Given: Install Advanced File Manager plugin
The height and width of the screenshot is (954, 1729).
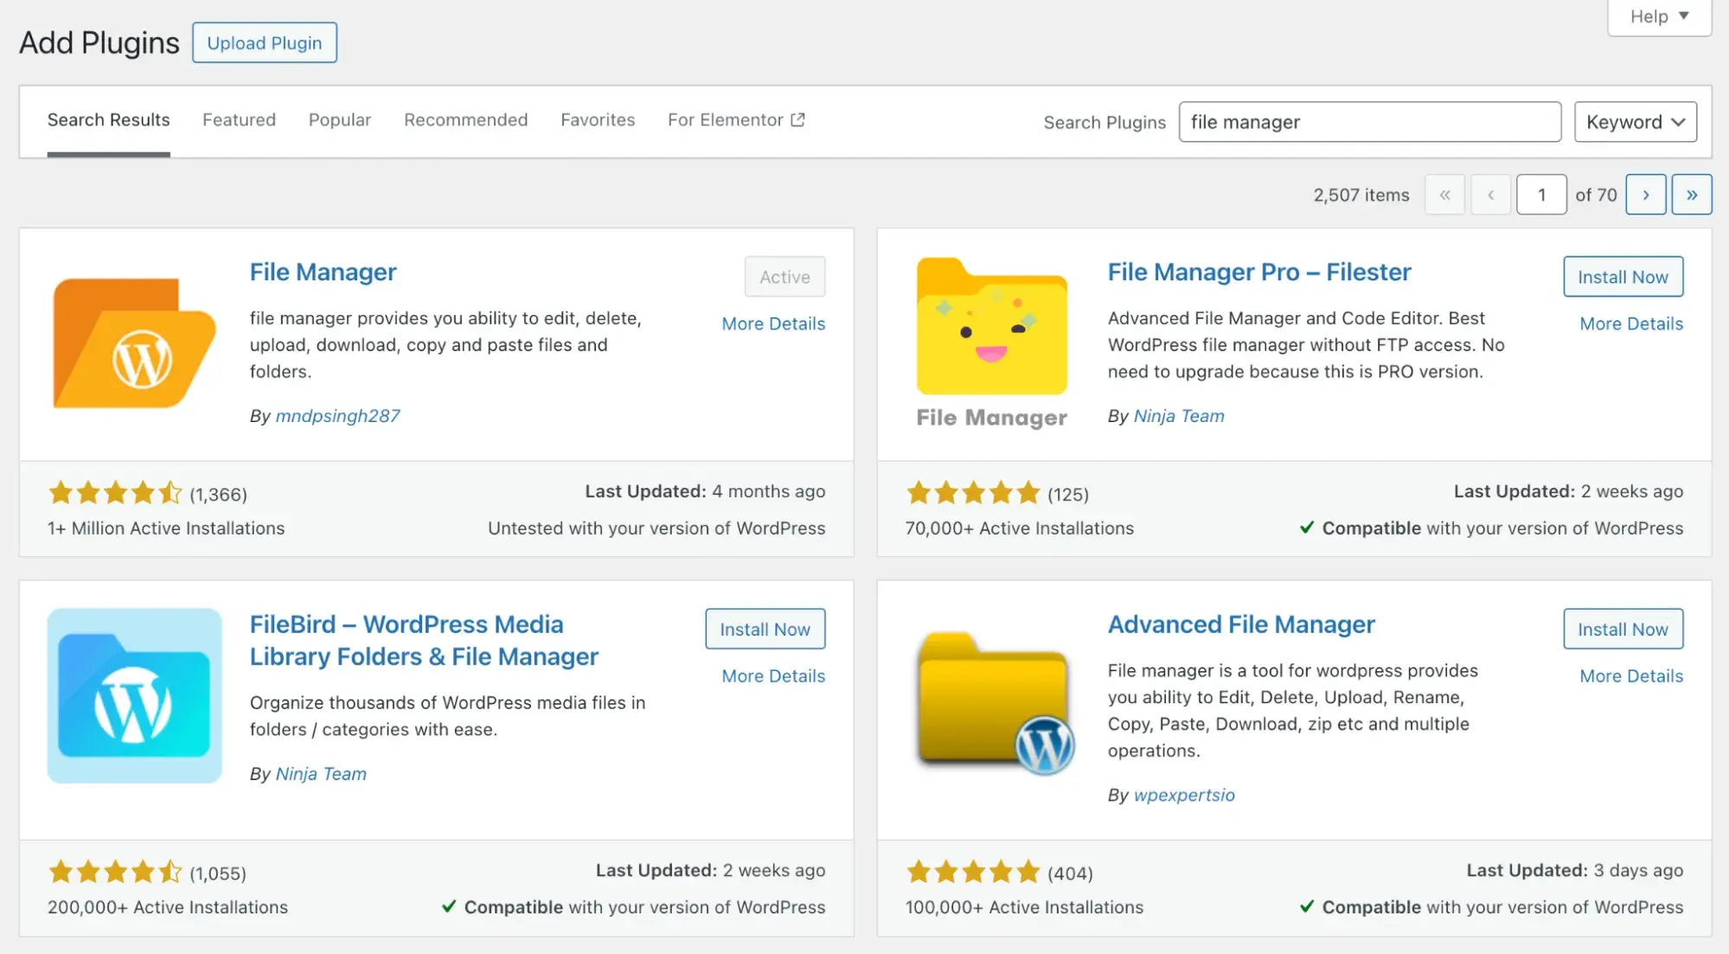Looking at the screenshot, I should pyautogui.click(x=1623, y=629).
